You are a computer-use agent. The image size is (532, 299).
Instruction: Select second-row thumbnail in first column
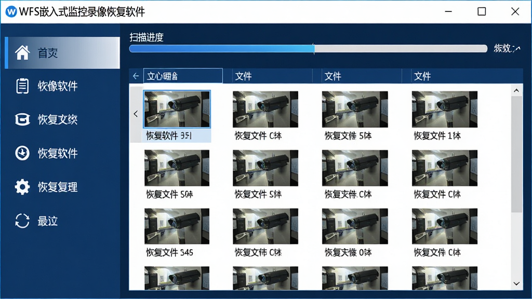(x=177, y=168)
